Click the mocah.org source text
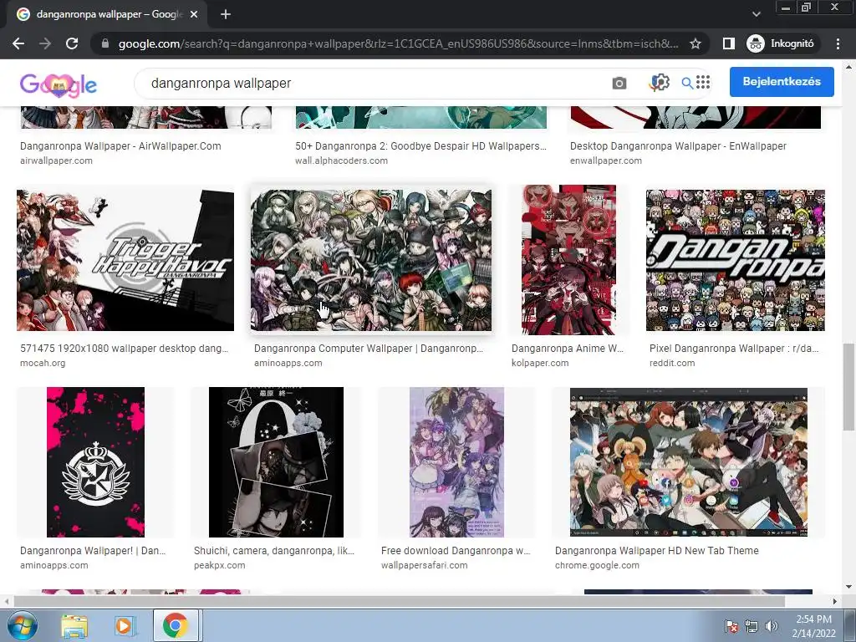The width and height of the screenshot is (856, 642). (x=43, y=363)
